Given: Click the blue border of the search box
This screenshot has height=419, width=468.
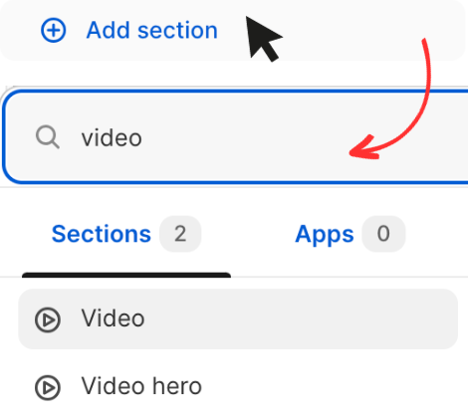Looking at the screenshot, I should (x=232, y=91).
